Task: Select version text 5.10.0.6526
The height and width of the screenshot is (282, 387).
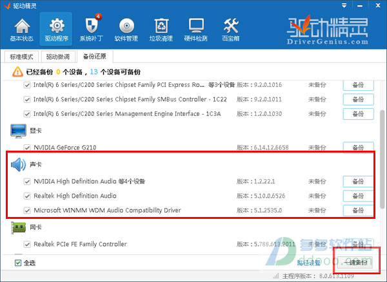Action: (x=270, y=196)
